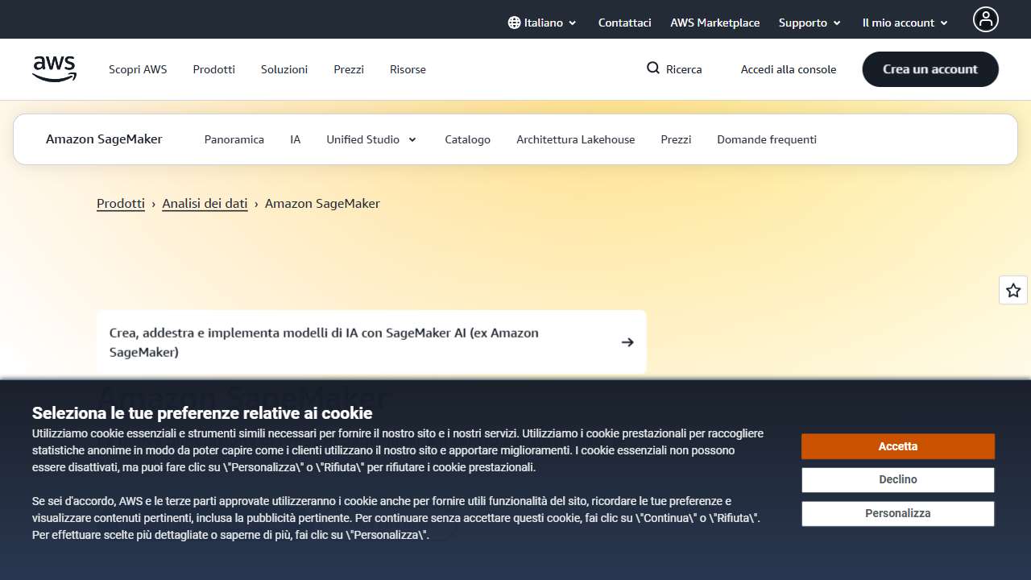This screenshot has height=580, width=1031.
Task: Click the user profile avatar icon
Action: coord(985,19)
